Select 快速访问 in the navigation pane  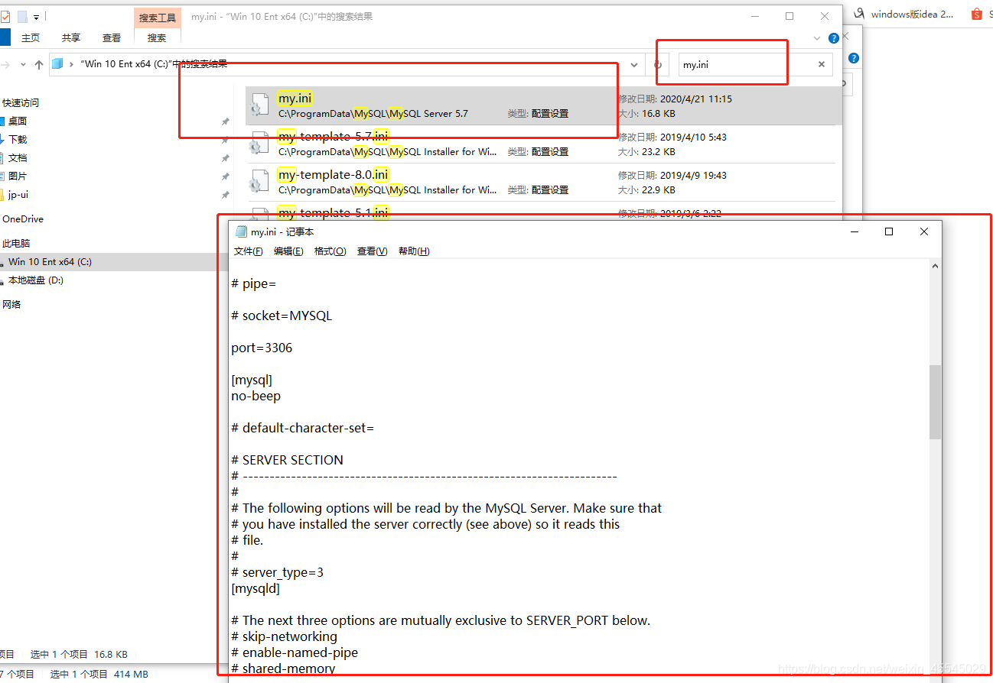(21, 102)
